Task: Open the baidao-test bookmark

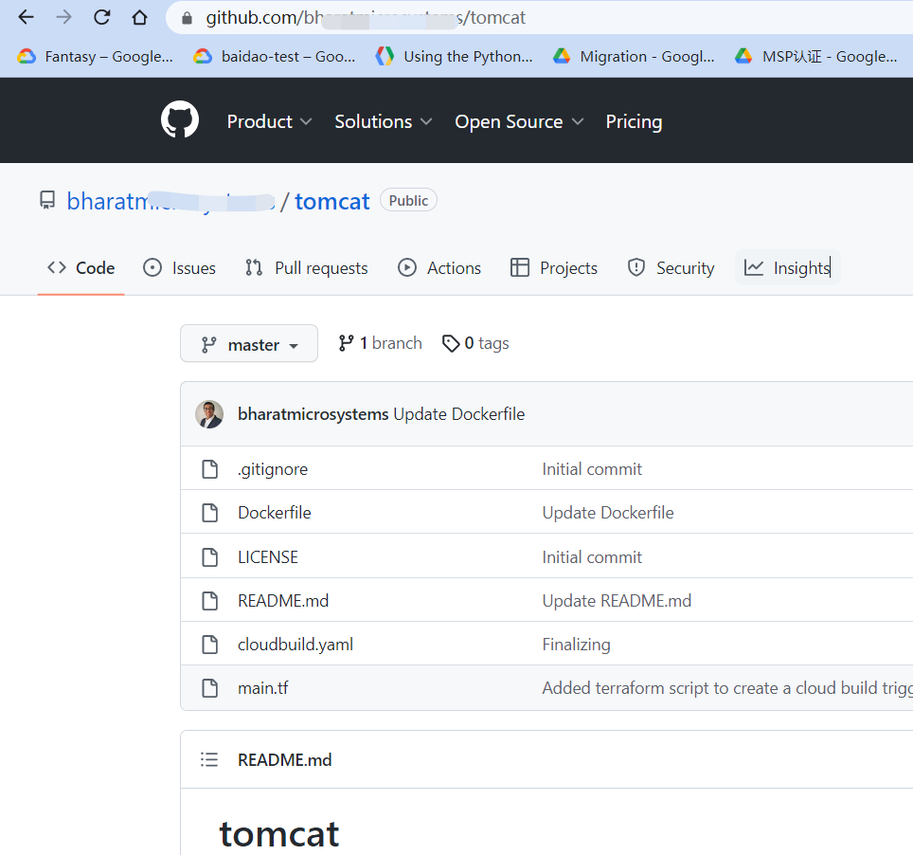Action: (275, 57)
